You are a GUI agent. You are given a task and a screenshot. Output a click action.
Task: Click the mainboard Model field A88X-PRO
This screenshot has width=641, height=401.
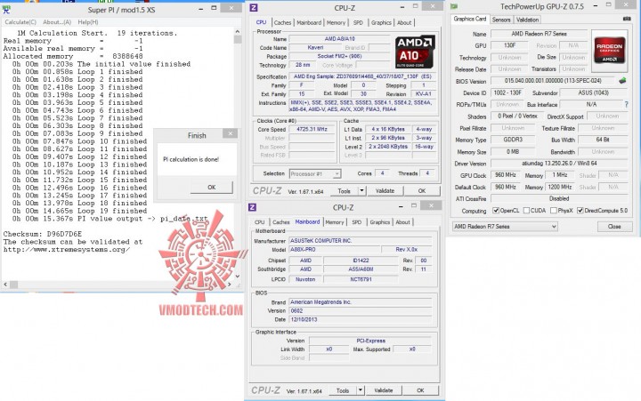coord(334,250)
